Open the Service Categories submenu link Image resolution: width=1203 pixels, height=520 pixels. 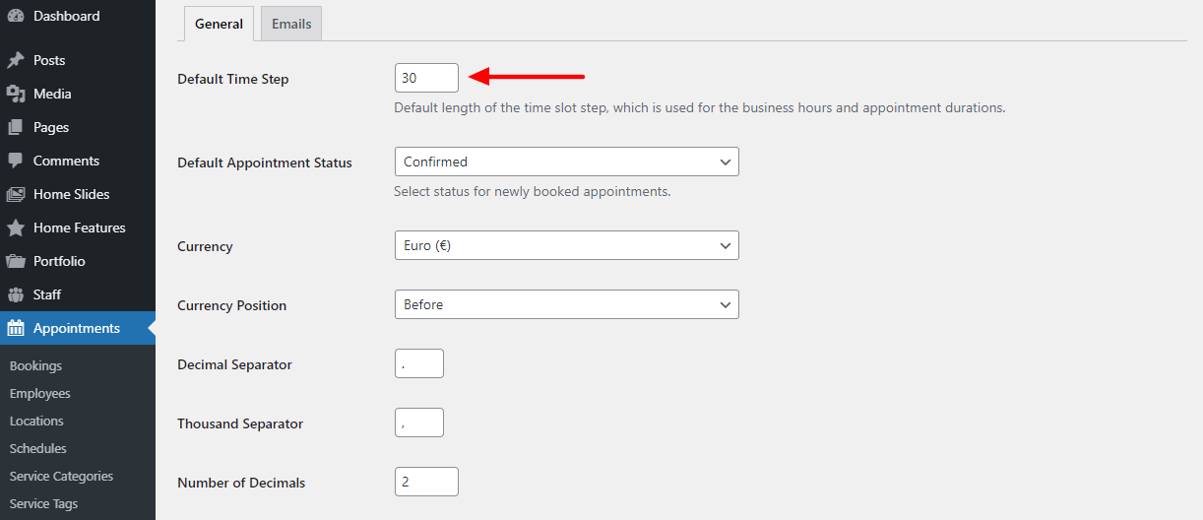tap(61, 476)
